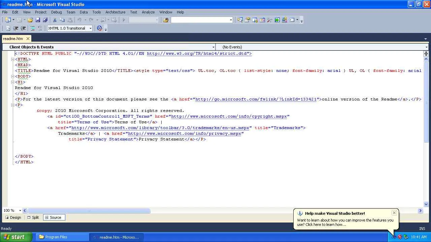Click the Windows start button
The width and height of the screenshot is (431, 242).
16,237
